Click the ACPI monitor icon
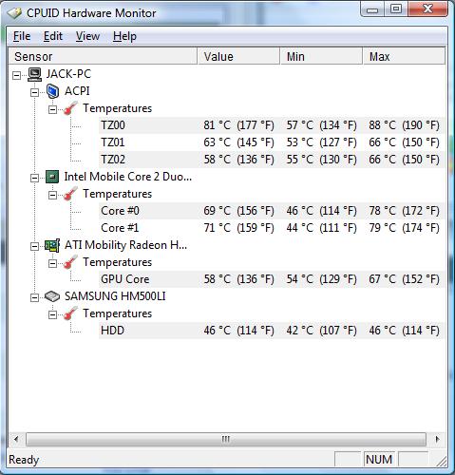Image resolution: width=455 pixels, height=475 pixels. point(52,91)
